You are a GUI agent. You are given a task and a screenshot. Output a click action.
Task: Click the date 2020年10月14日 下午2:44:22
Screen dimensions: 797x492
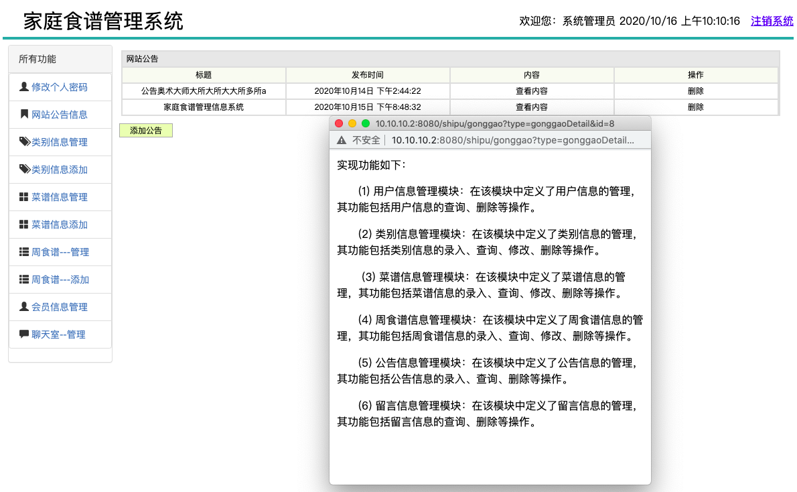tap(368, 91)
